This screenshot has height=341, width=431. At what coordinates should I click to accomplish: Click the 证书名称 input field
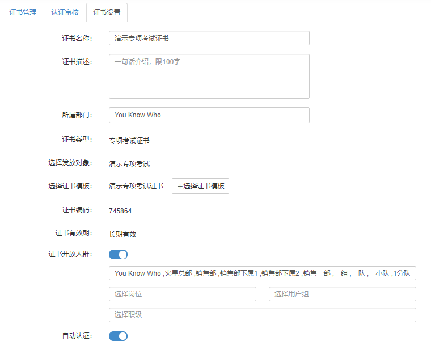tap(209, 38)
